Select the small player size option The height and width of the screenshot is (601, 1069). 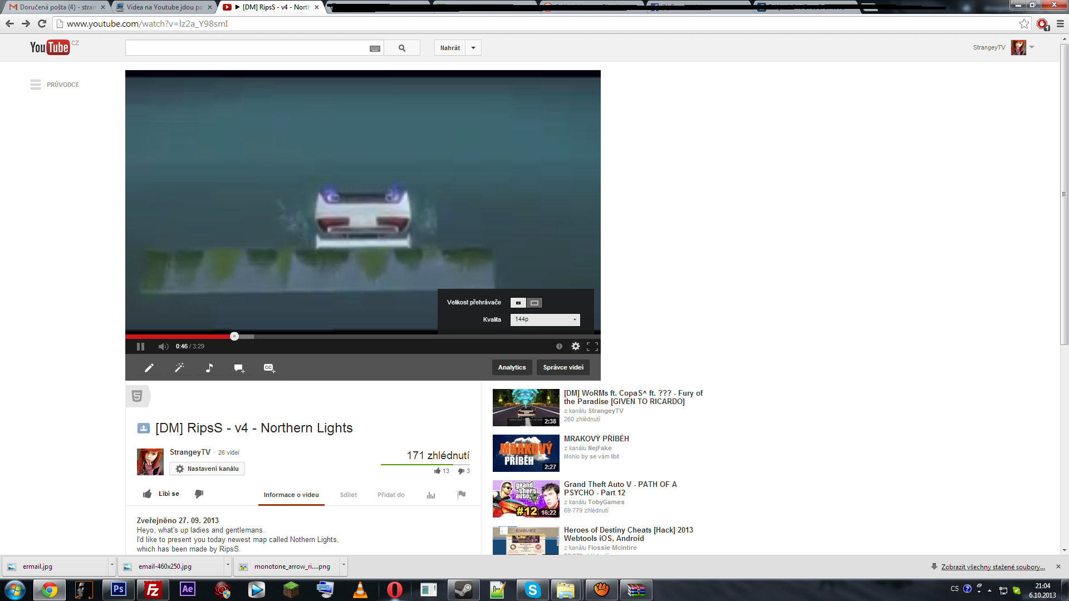[518, 303]
